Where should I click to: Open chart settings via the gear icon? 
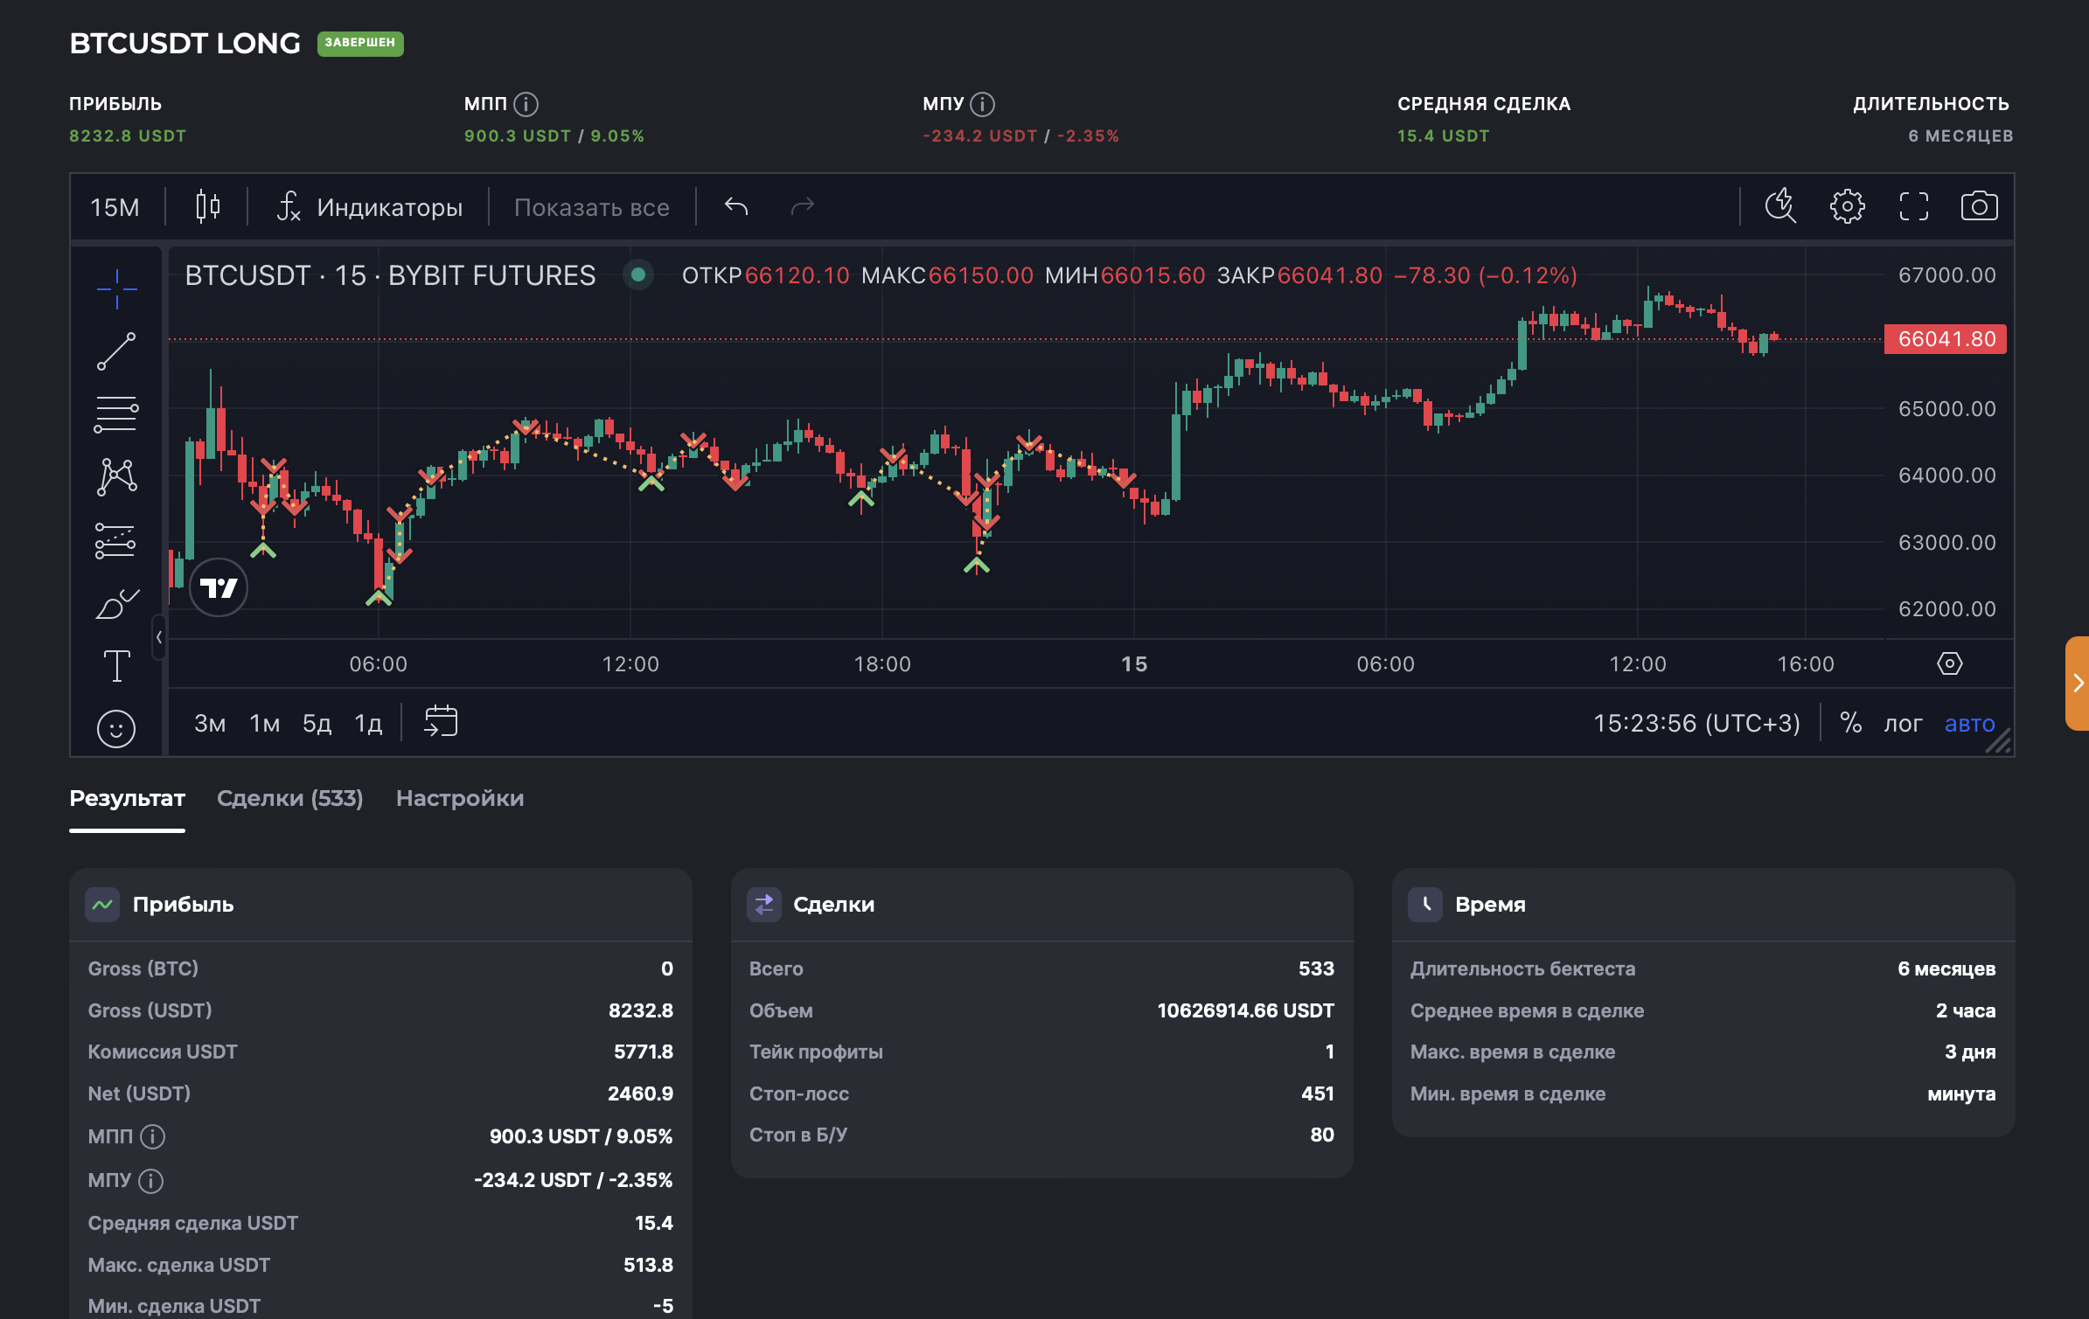click(x=1847, y=205)
